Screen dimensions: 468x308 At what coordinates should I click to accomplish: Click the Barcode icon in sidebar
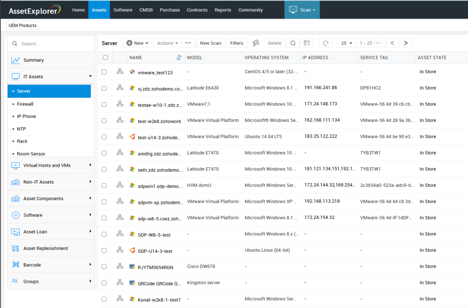tap(16, 265)
